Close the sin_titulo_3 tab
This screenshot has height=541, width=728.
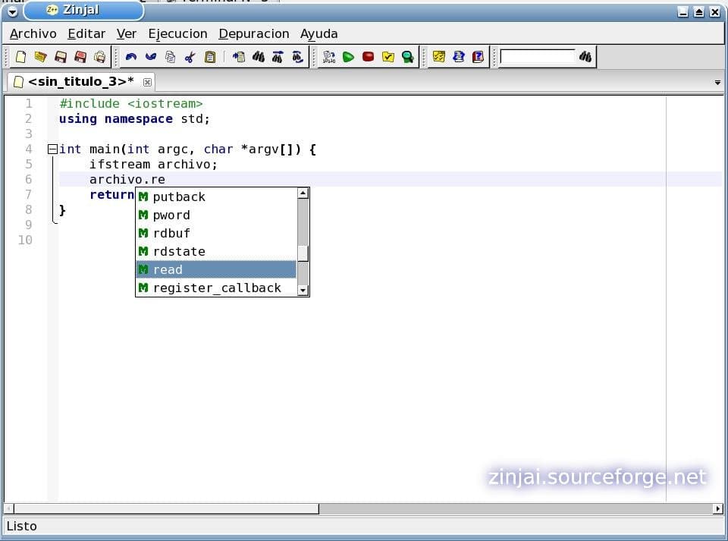147,82
